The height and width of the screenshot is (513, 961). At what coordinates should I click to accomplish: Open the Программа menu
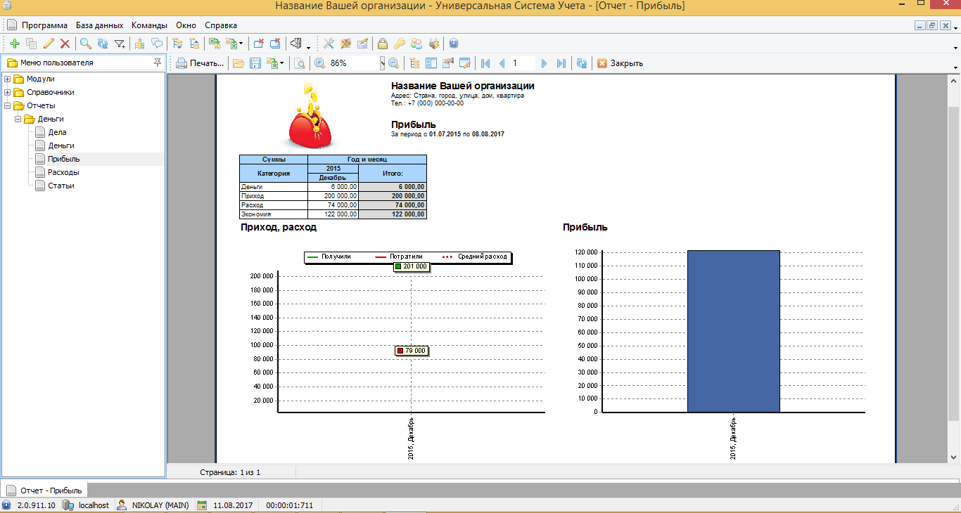pyautogui.click(x=44, y=25)
